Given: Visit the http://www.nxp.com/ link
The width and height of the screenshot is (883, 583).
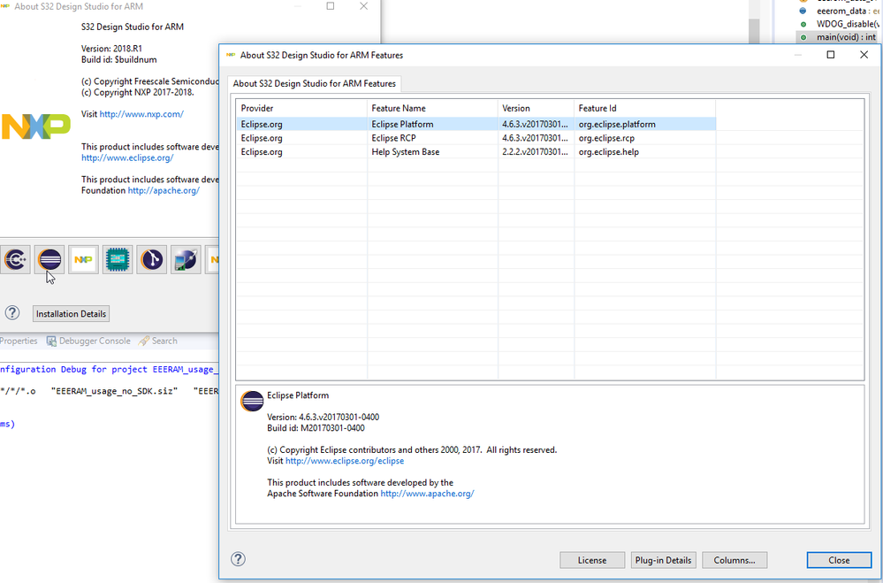Looking at the screenshot, I should click(141, 114).
